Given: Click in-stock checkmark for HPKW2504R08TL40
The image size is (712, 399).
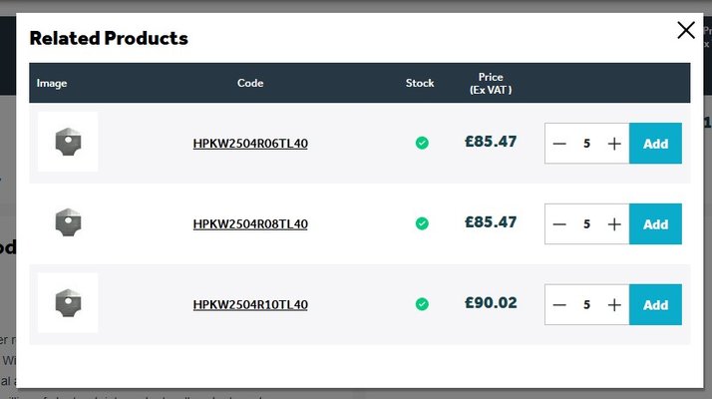Looking at the screenshot, I should coord(422,223).
